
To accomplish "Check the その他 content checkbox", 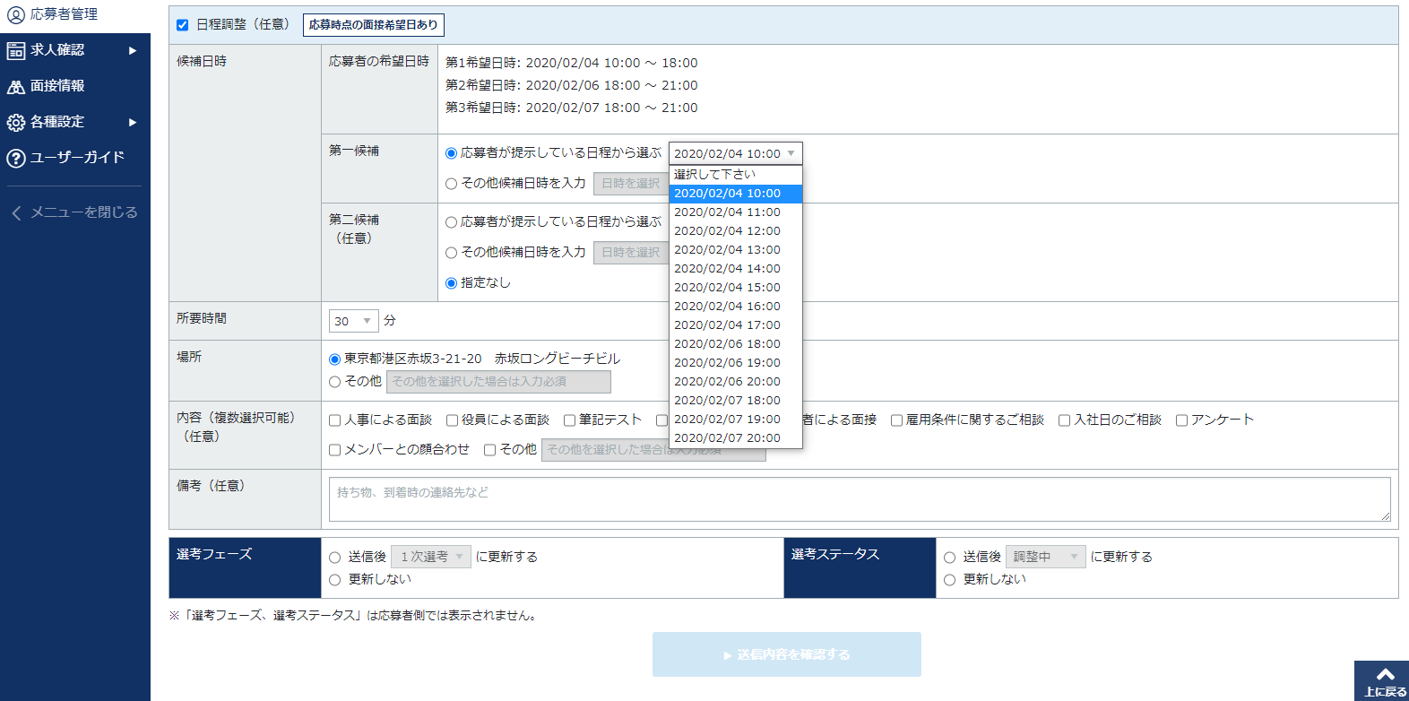I will (489, 450).
